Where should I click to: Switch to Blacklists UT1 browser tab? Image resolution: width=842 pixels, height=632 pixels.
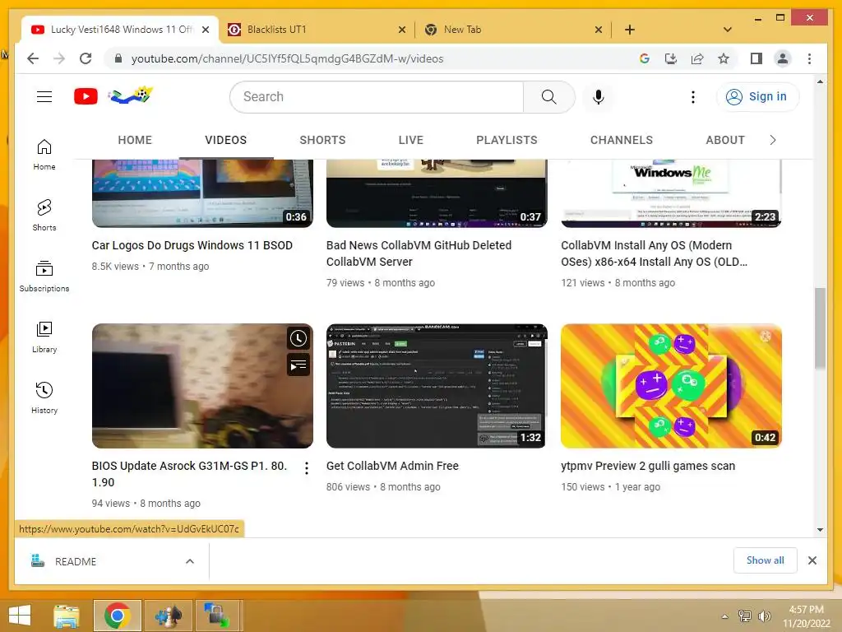[317, 30]
